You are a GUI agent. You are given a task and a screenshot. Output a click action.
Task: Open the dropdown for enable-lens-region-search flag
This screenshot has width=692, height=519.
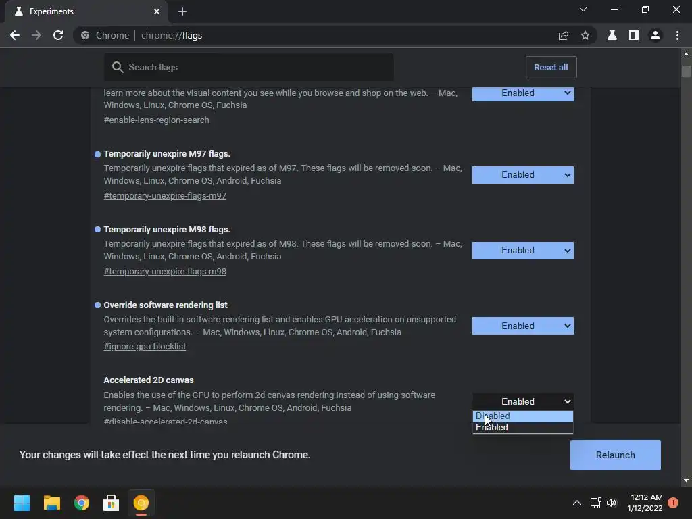tap(523, 93)
